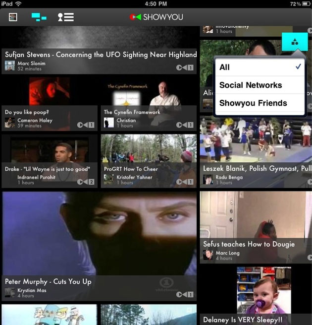This screenshot has height=325, width=312.
Task: Open the cyan filter shapes button
Action: coord(295,42)
